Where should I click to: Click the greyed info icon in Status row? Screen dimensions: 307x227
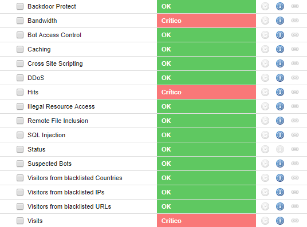pyautogui.click(x=280, y=149)
